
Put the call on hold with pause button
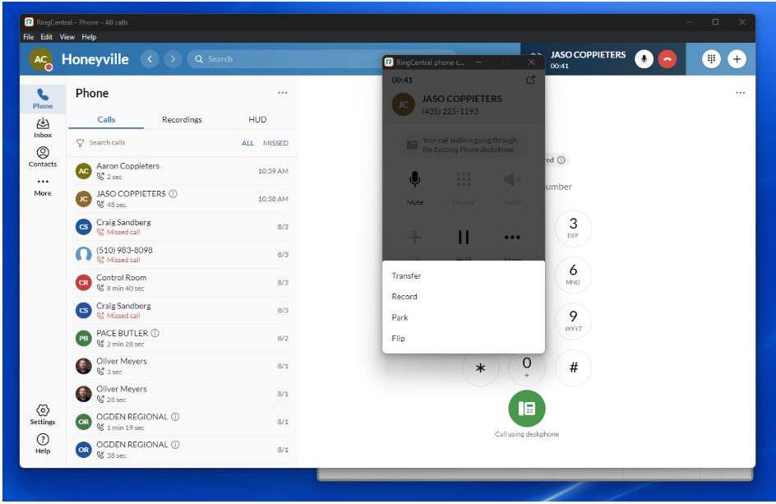(464, 237)
